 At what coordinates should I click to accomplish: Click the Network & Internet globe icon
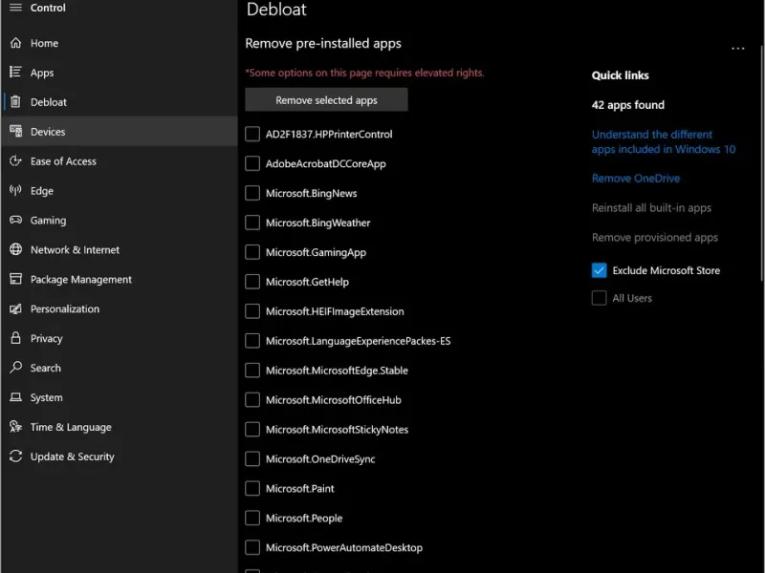[15, 249]
